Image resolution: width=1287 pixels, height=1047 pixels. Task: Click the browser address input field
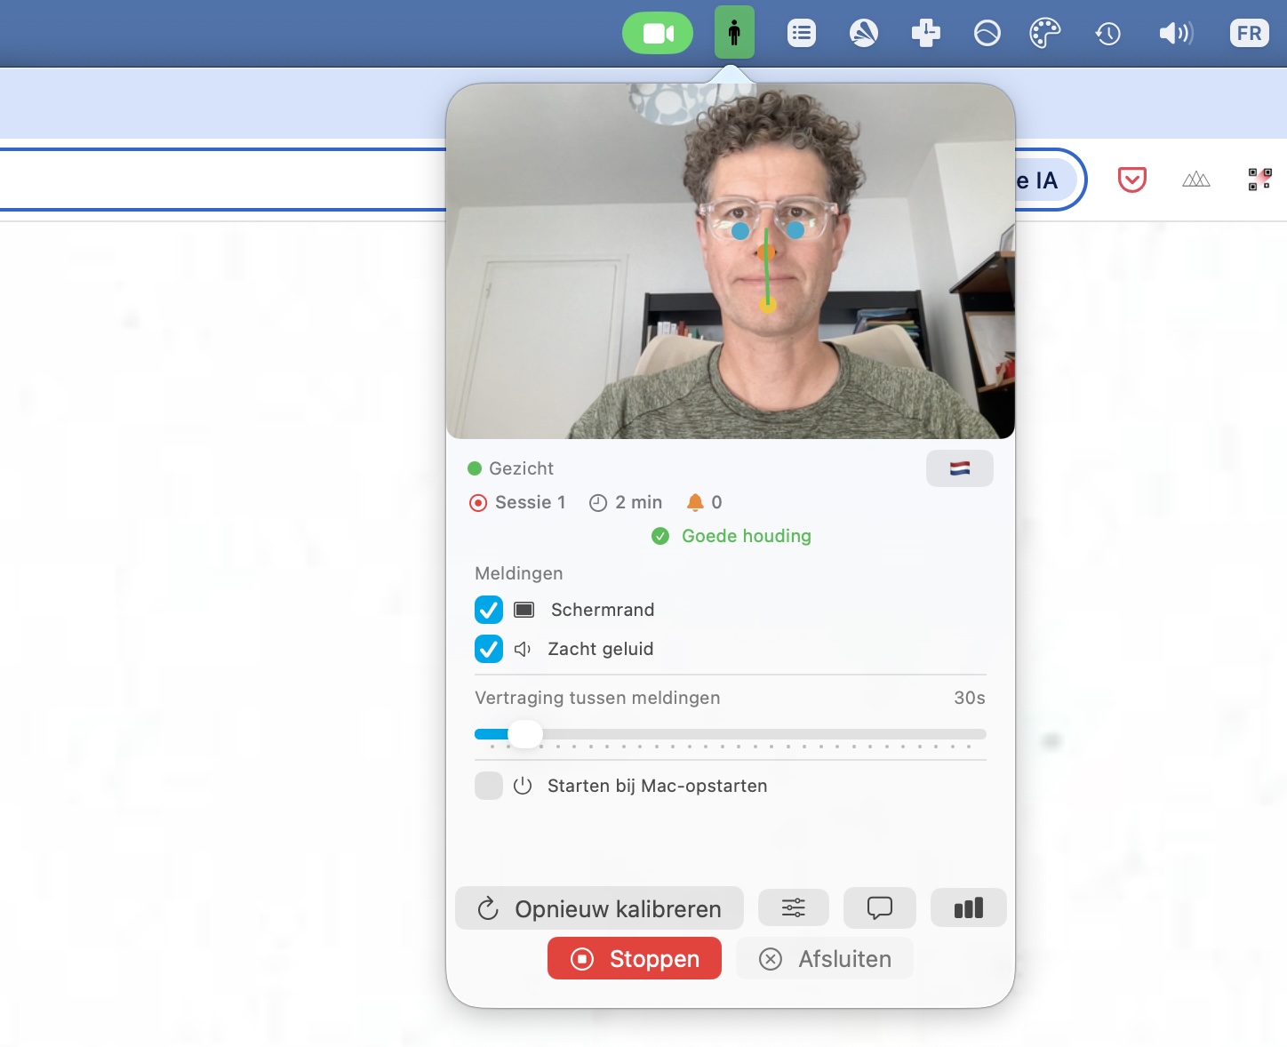(222, 180)
